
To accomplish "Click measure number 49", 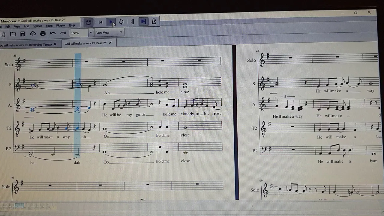I will tap(261, 181).
